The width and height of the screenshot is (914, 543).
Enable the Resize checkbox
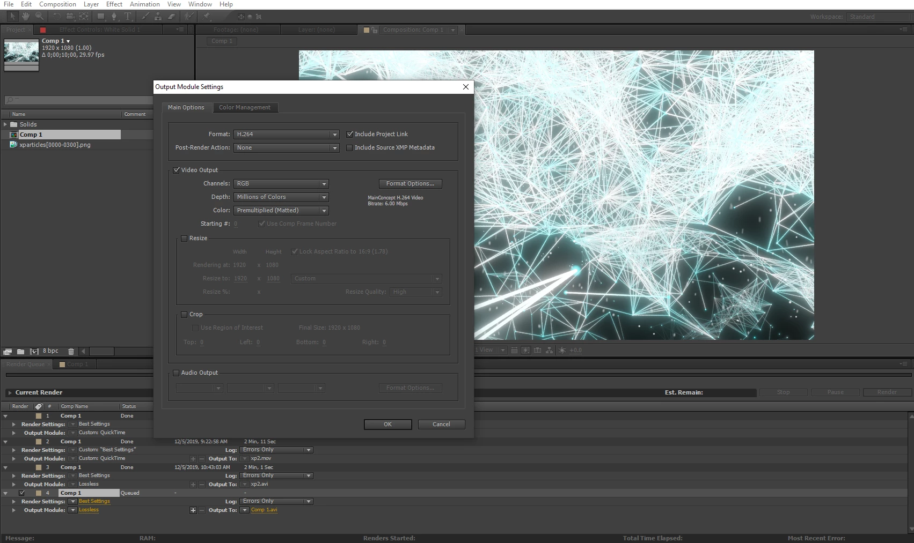(184, 238)
